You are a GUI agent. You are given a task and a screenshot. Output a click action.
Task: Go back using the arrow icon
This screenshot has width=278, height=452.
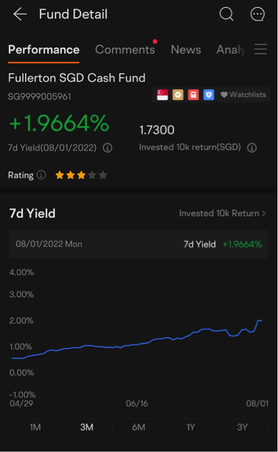(20, 14)
